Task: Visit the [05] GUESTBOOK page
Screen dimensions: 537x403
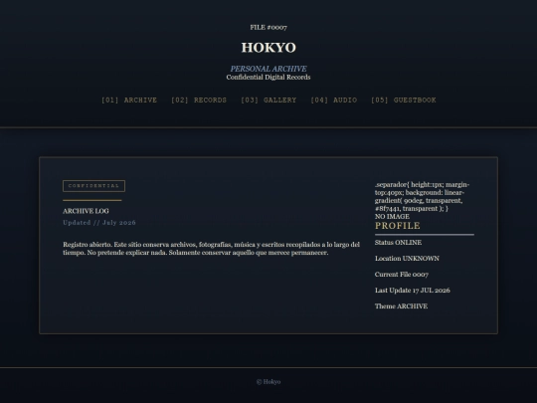Action: tap(404, 101)
